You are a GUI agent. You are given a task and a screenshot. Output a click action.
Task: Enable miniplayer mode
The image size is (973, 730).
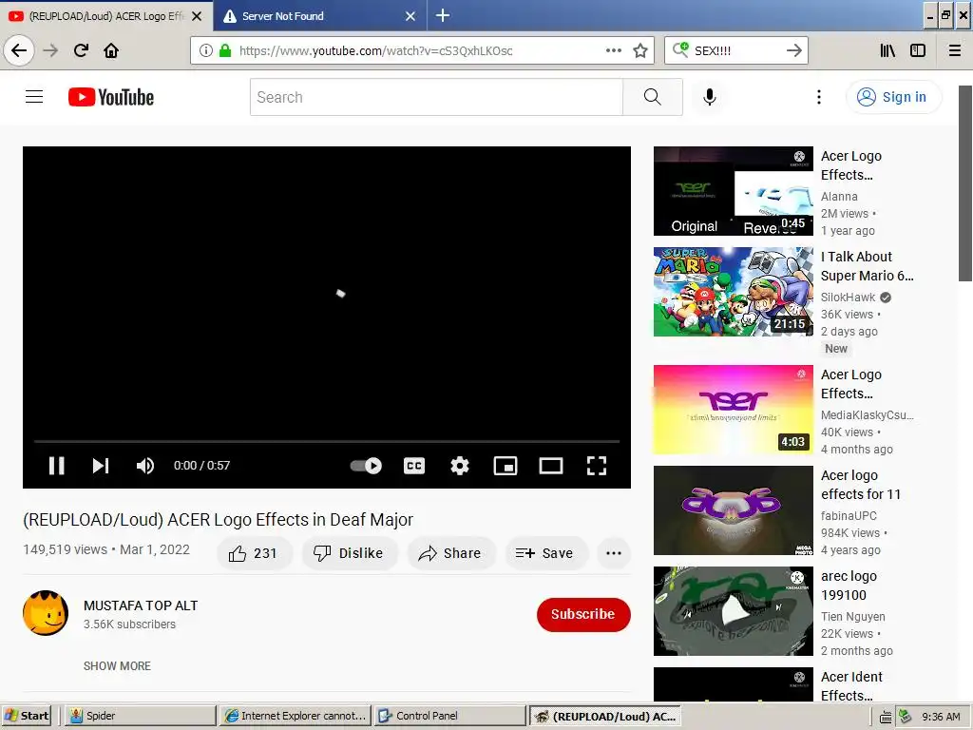(506, 466)
